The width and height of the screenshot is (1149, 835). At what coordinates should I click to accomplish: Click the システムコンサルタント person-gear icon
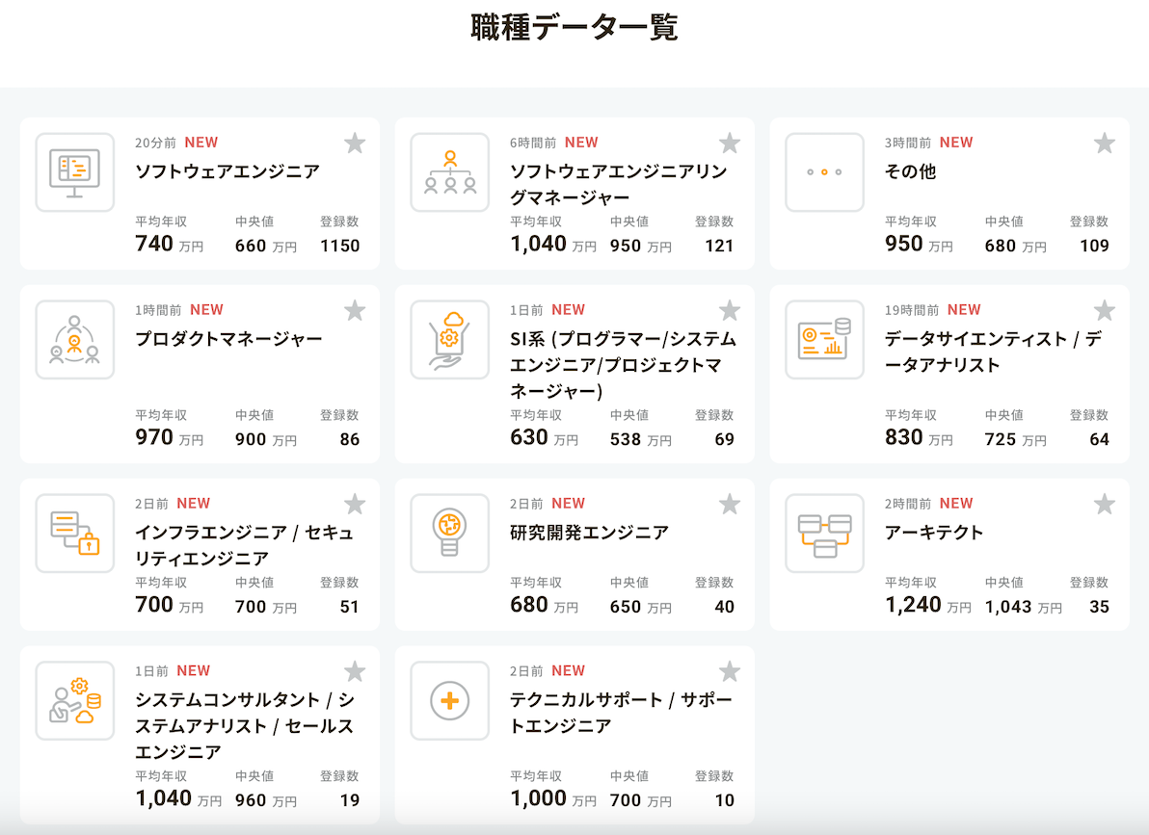(74, 701)
